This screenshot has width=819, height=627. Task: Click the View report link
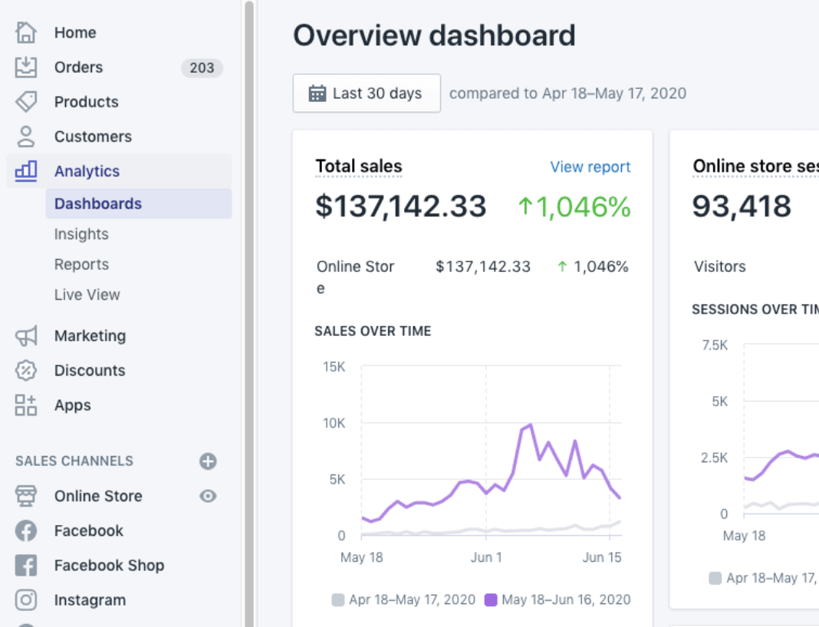(x=590, y=167)
